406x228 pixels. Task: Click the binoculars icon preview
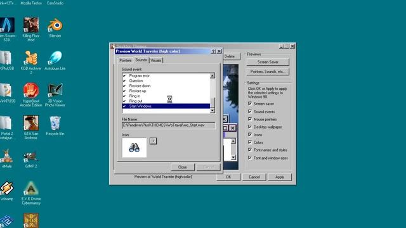(x=134, y=148)
